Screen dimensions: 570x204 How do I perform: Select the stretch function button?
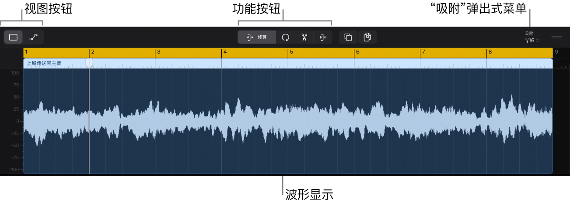323,37
